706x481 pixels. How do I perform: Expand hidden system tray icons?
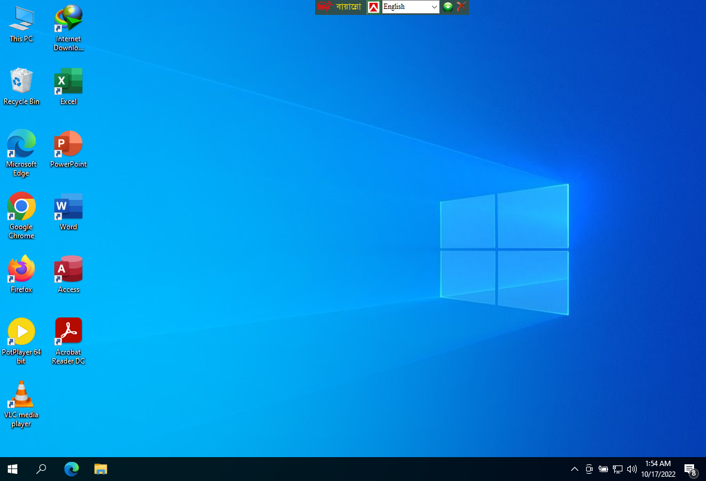pos(575,469)
